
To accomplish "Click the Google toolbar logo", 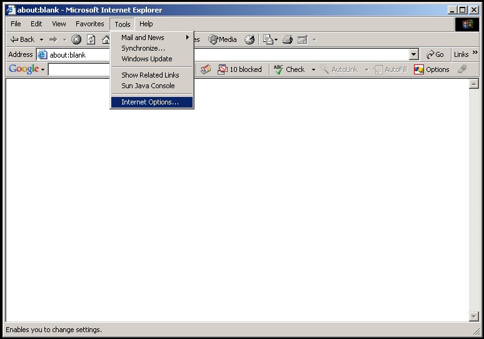I will (x=24, y=69).
